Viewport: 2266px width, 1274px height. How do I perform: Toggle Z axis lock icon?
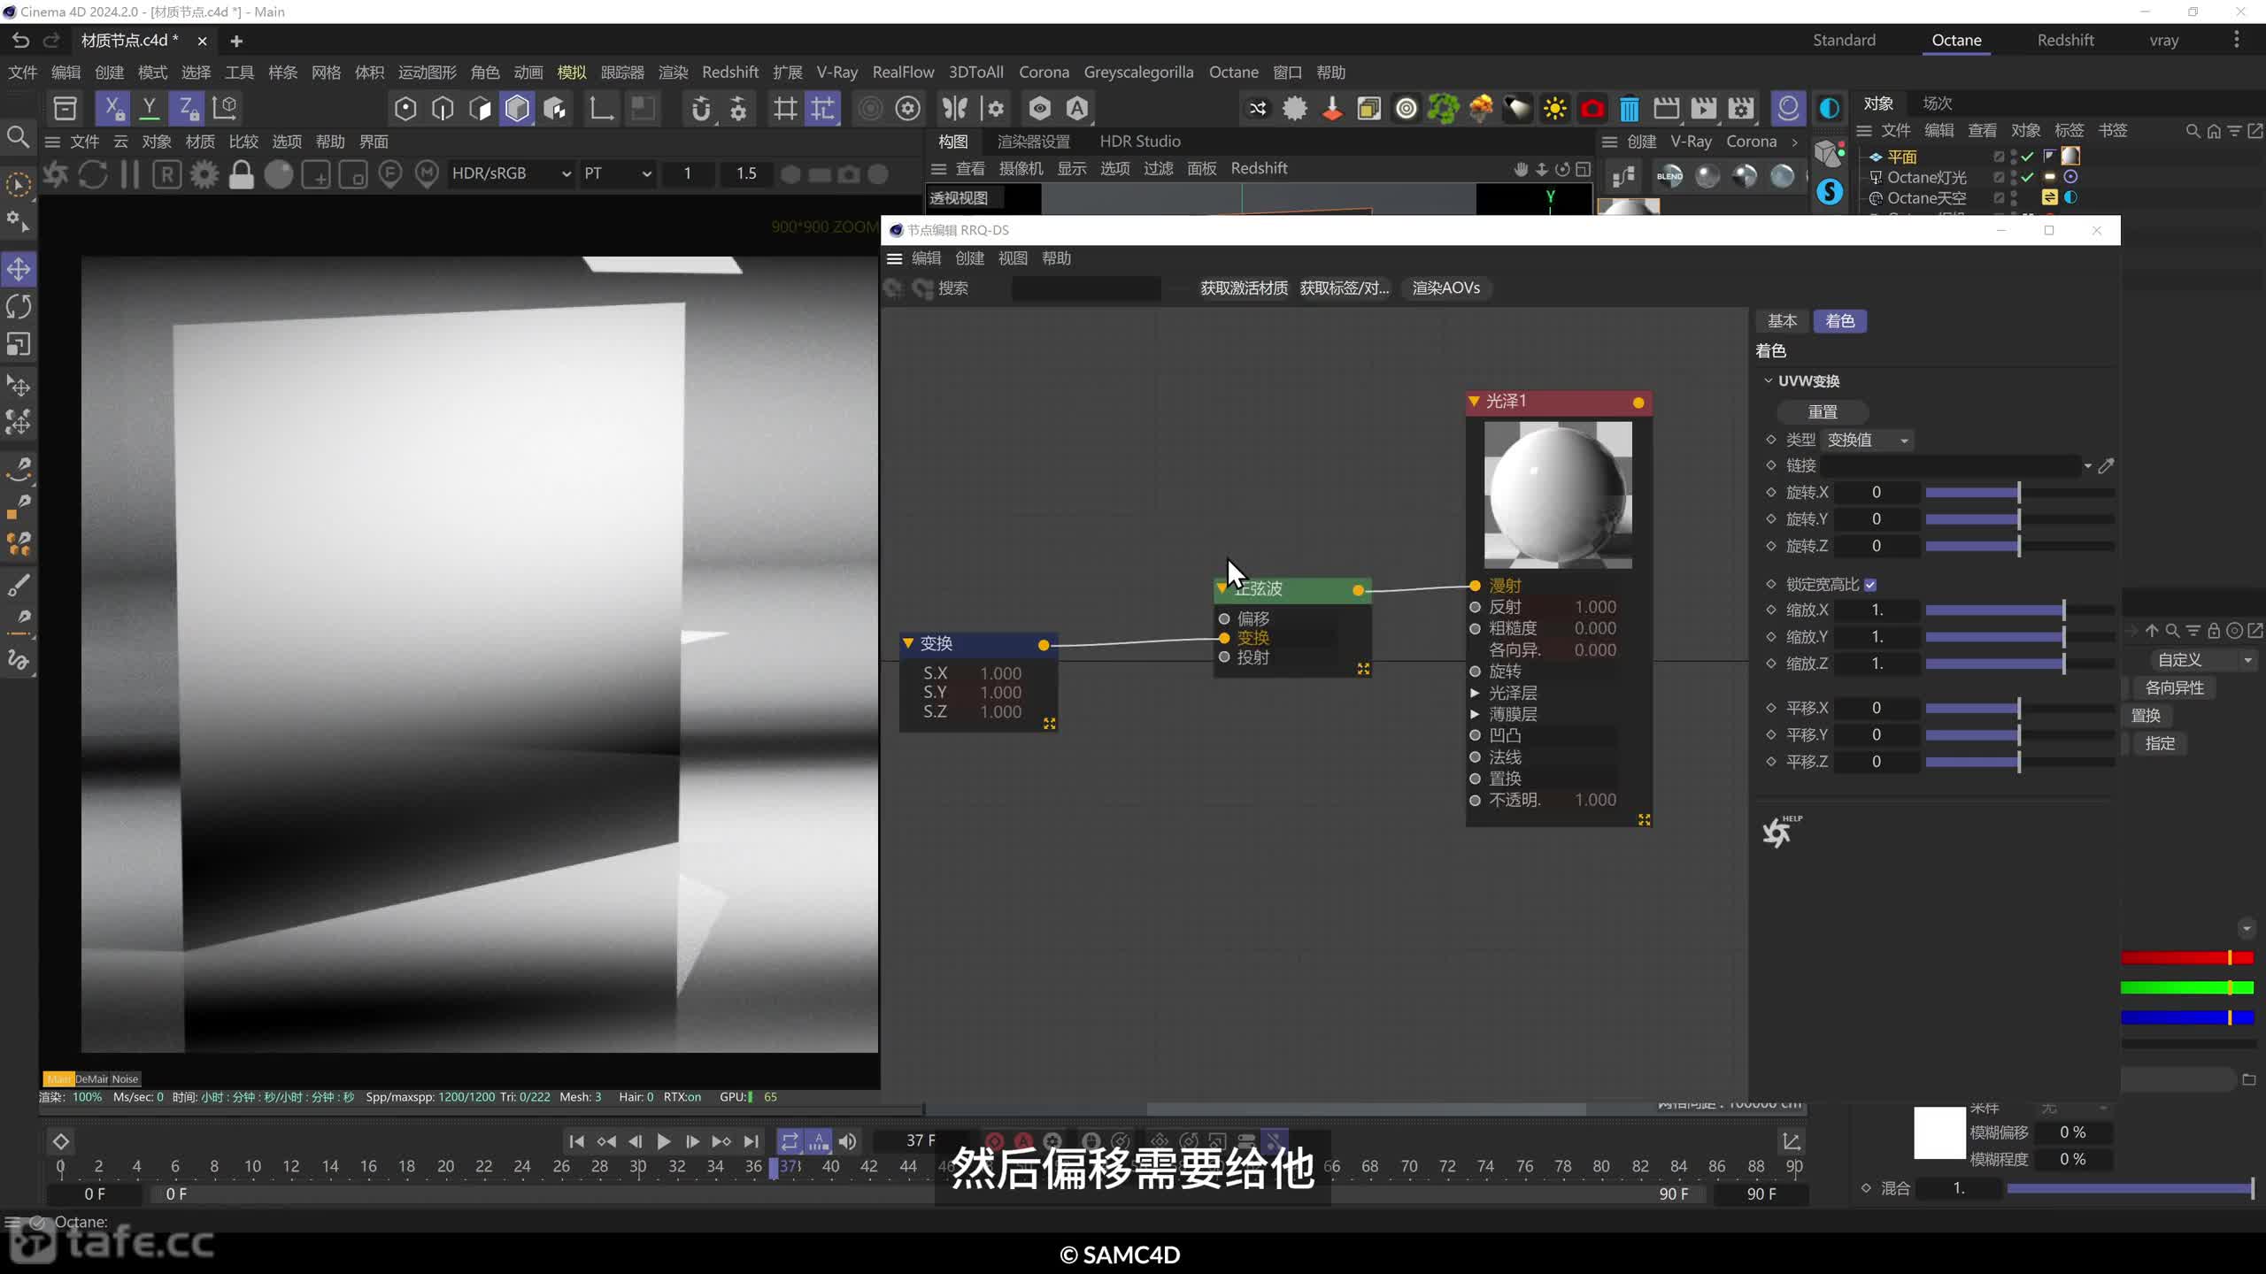187,108
